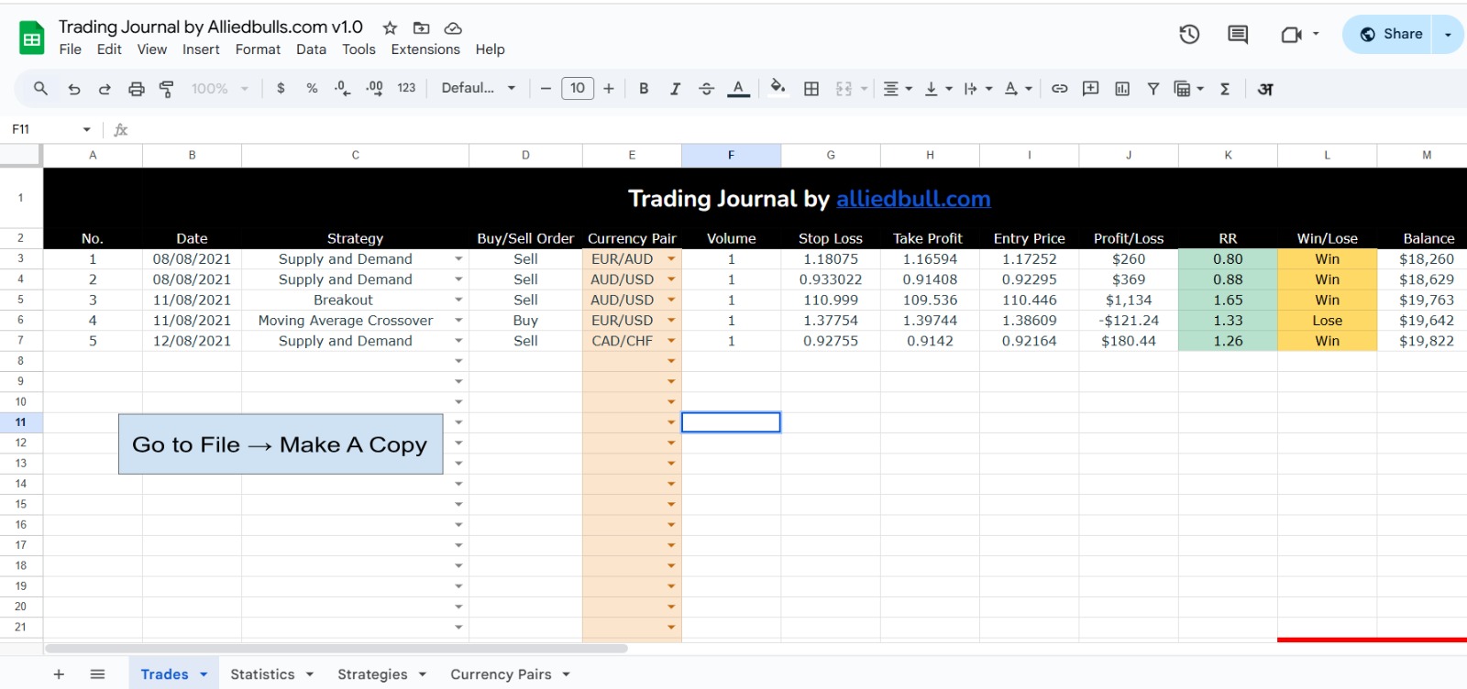This screenshot has width=1467, height=689.
Task: Open version history clock icon
Action: click(1189, 35)
